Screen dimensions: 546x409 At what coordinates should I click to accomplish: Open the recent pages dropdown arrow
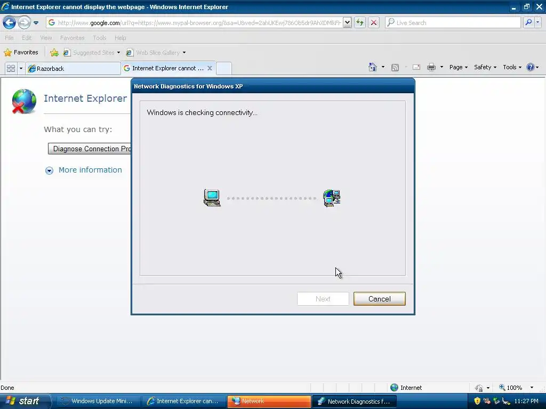click(36, 23)
